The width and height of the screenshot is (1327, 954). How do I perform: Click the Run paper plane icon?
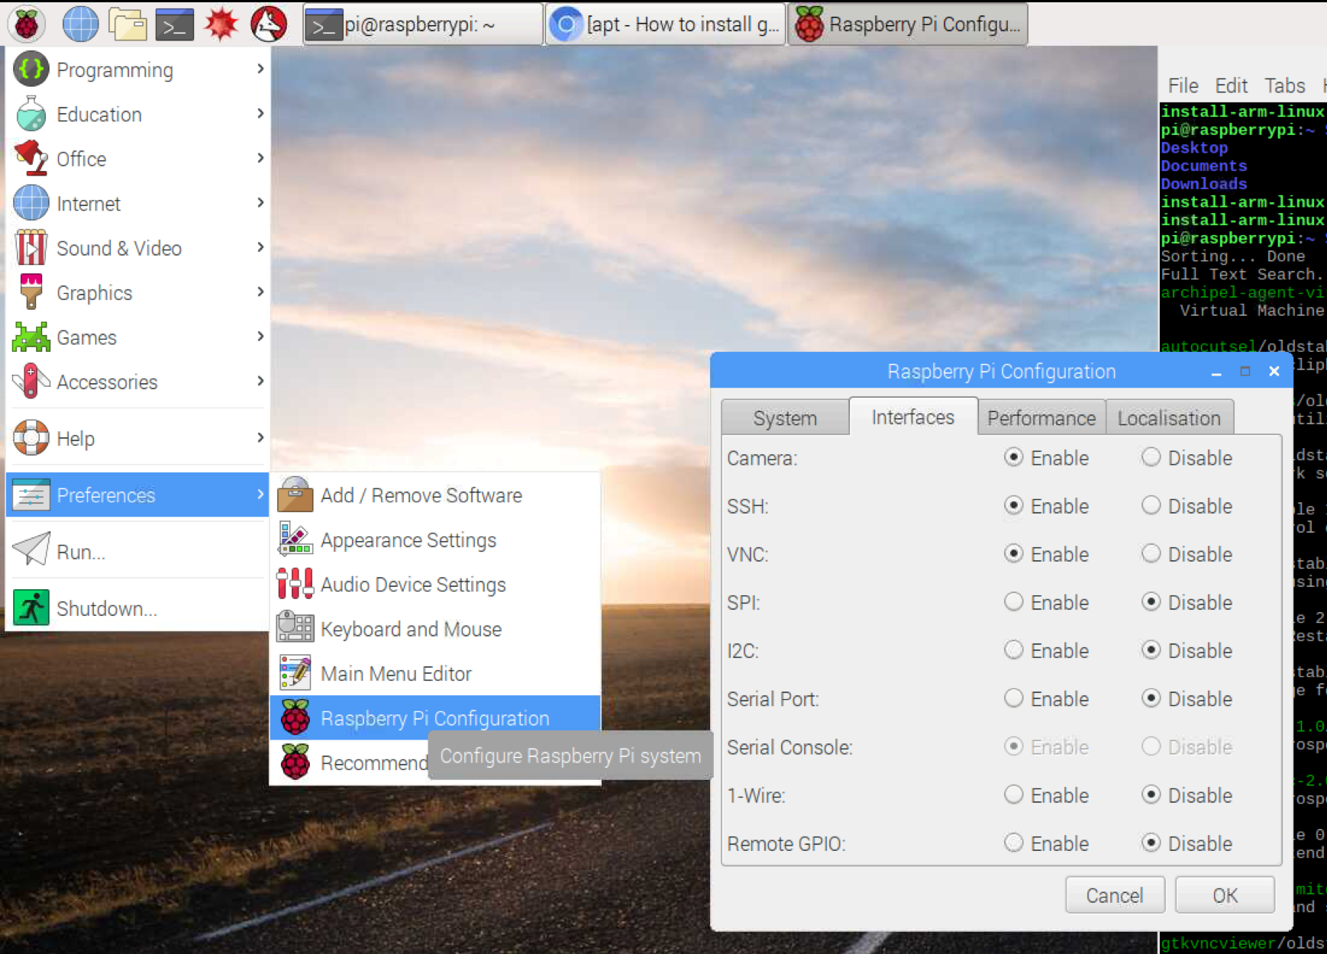(31, 550)
